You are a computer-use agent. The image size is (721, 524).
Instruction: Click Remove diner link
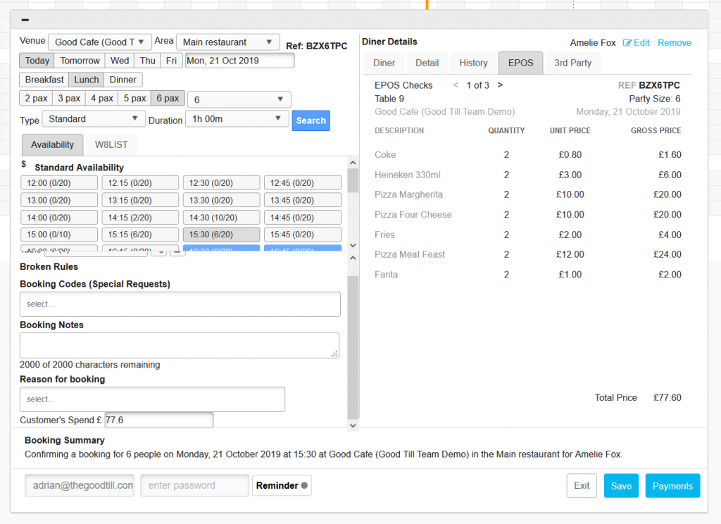[674, 43]
